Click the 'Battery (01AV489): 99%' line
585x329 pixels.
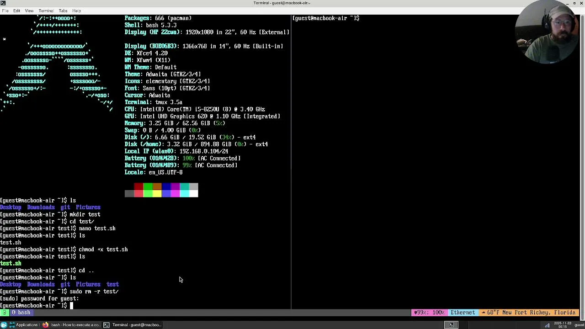181,165
